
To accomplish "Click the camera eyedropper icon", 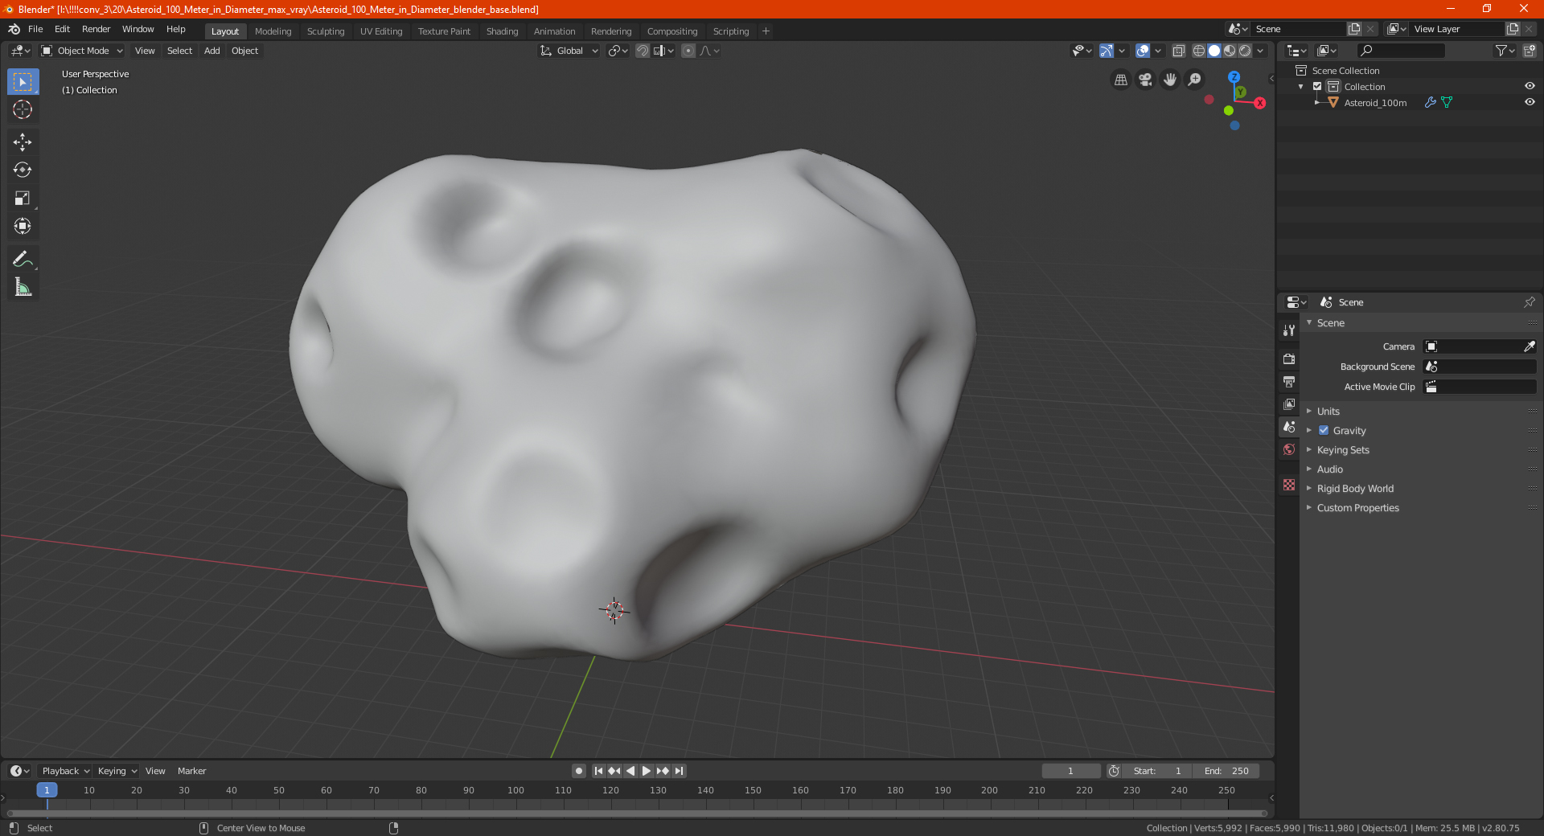I will [x=1529, y=346].
